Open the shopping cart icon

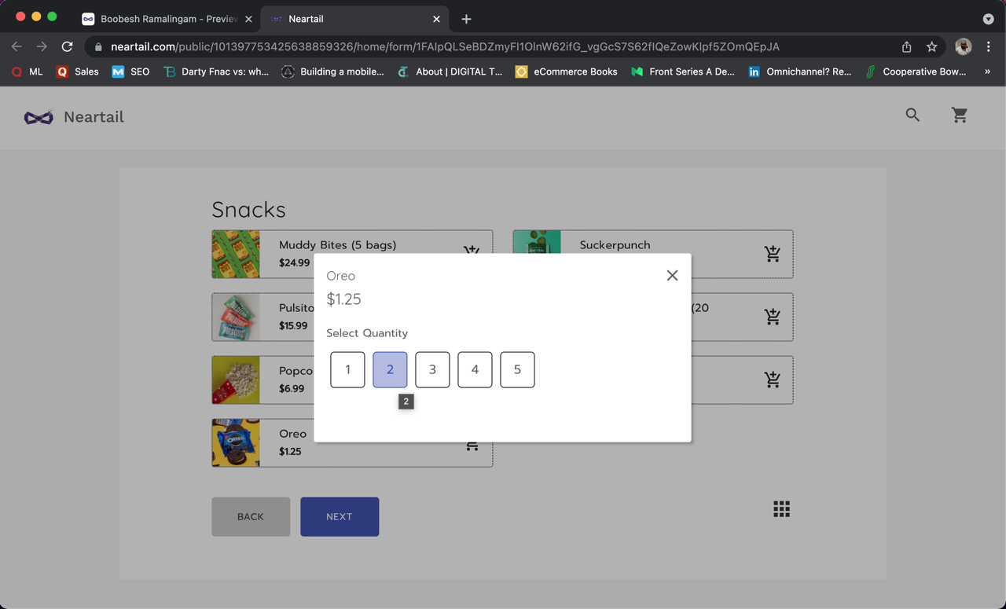coord(960,115)
